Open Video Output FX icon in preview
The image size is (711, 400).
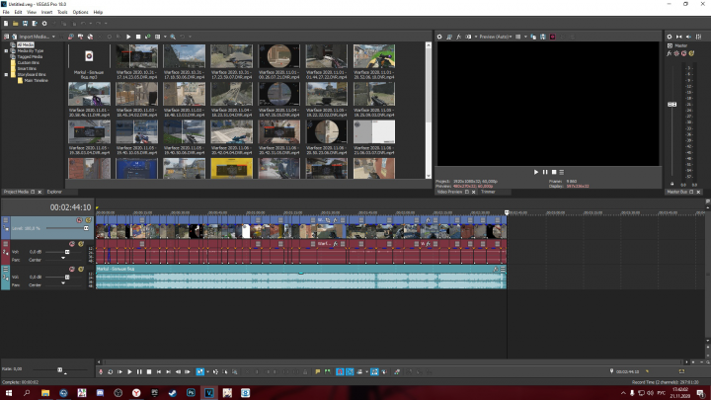tap(459, 37)
